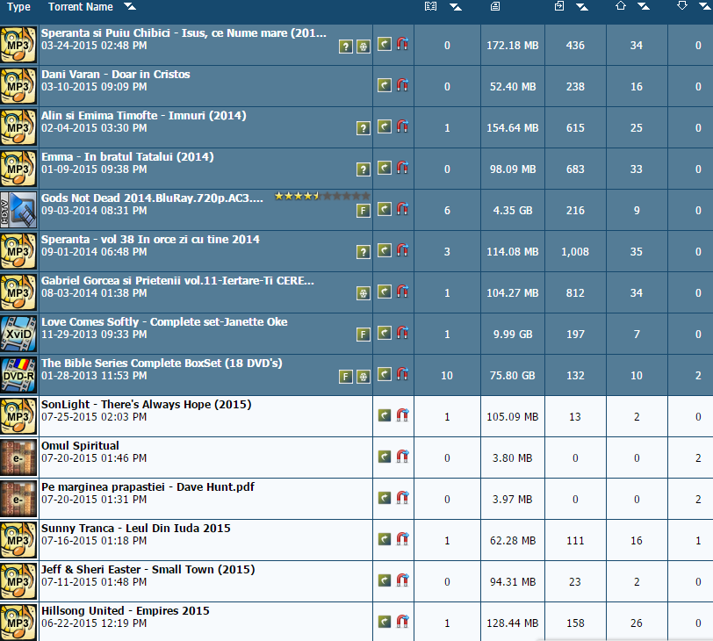
Task: Sort by snatched column arrow
Action: (582, 6)
